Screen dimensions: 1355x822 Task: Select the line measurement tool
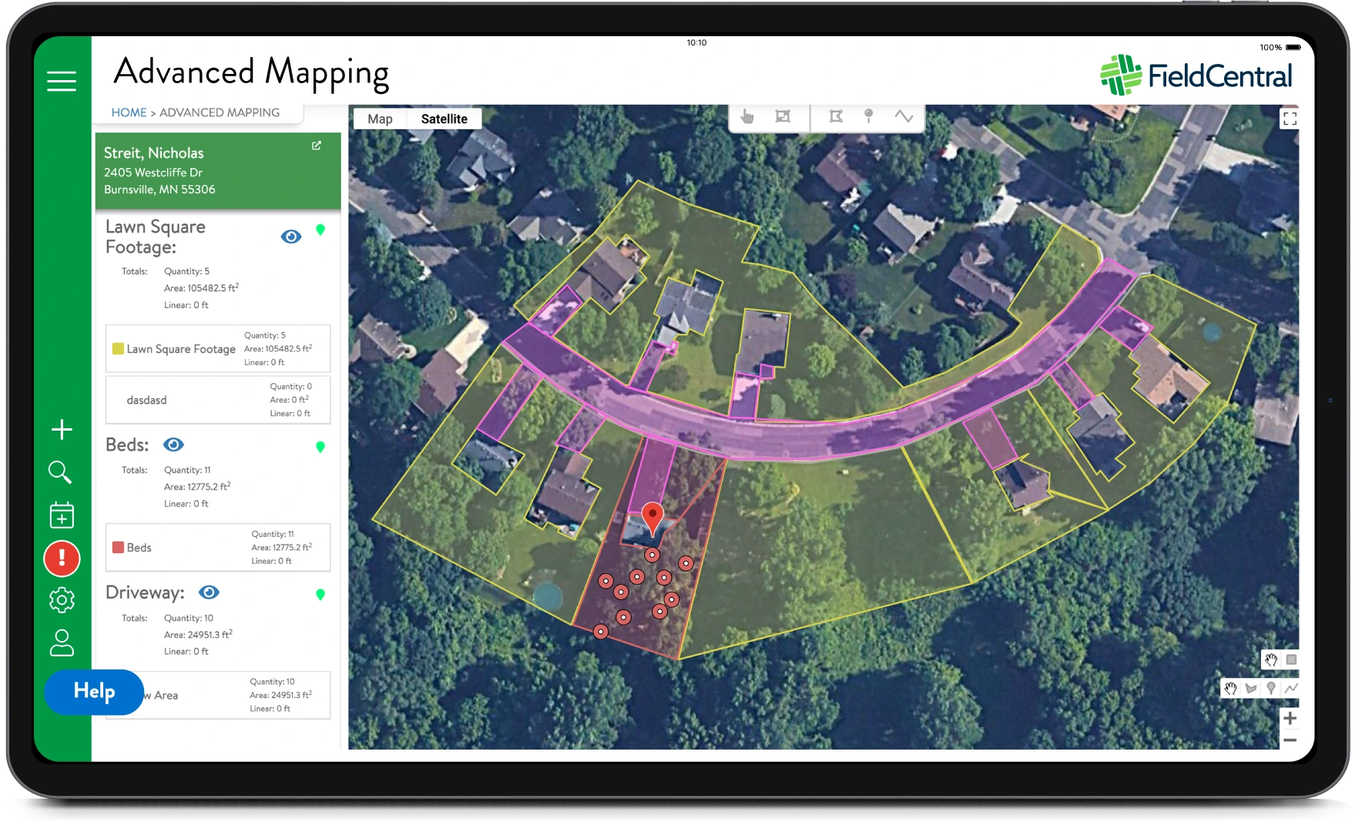tap(906, 117)
